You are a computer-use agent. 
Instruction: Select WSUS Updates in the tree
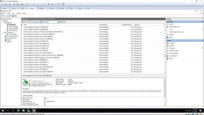pyautogui.click(x=13, y=30)
